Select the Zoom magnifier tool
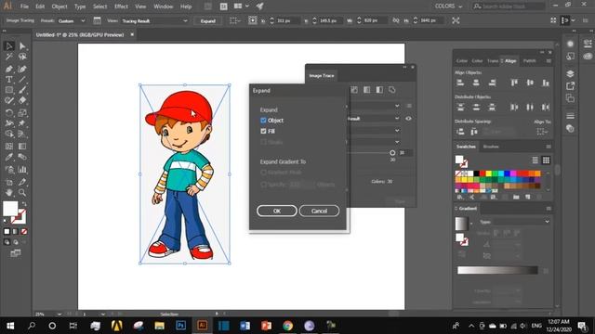Image resolution: width=595 pixels, height=334 pixels. [x=22, y=192]
